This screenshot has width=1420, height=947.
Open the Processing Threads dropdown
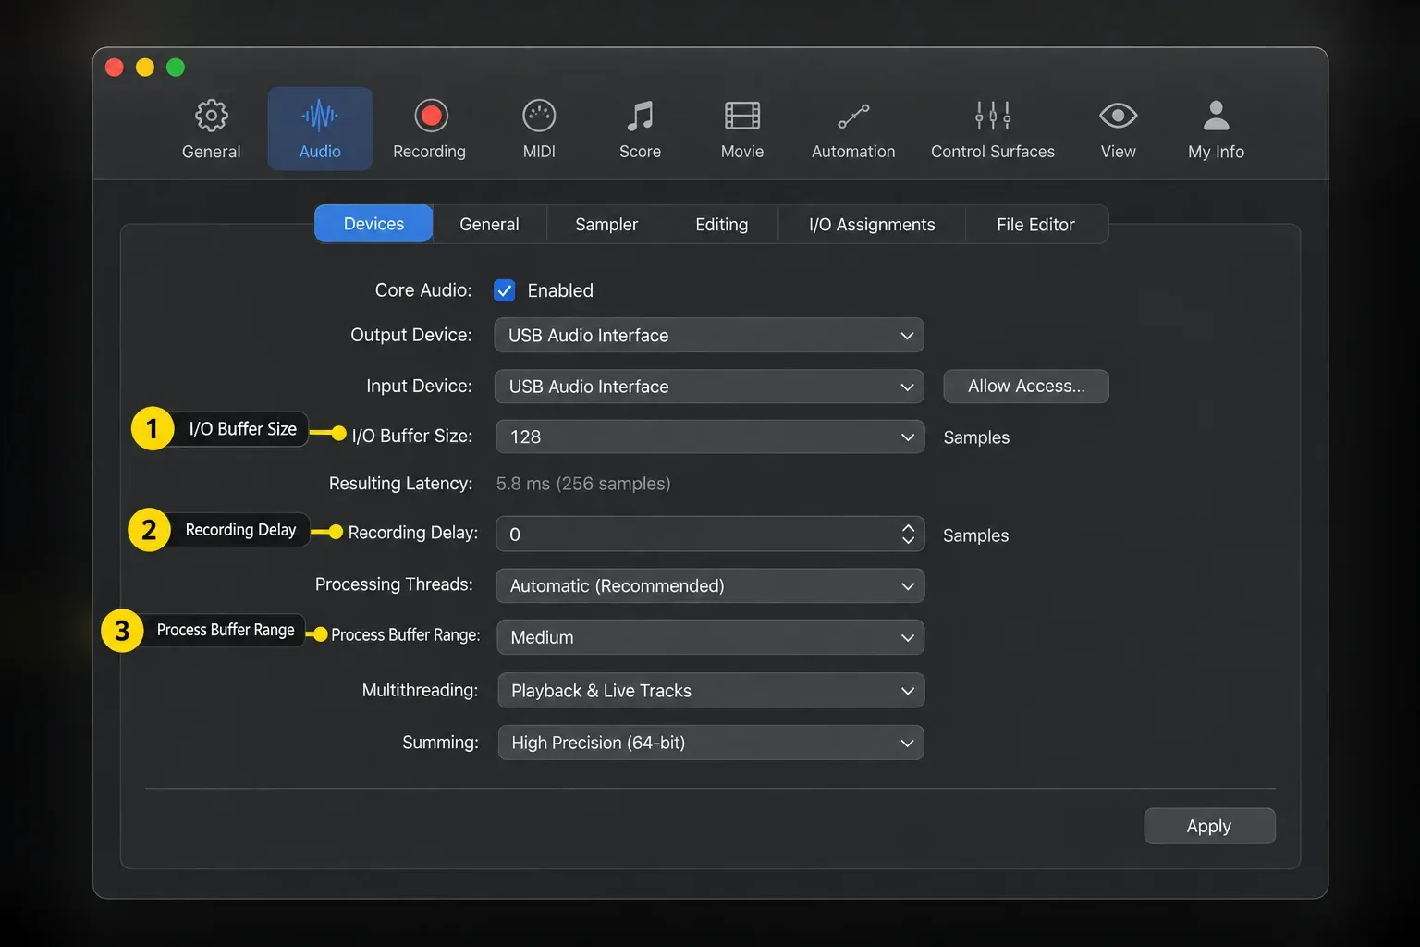[710, 585]
